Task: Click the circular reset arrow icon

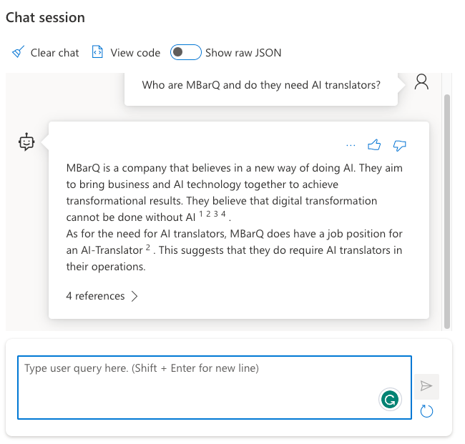Action: click(x=426, y=410)
